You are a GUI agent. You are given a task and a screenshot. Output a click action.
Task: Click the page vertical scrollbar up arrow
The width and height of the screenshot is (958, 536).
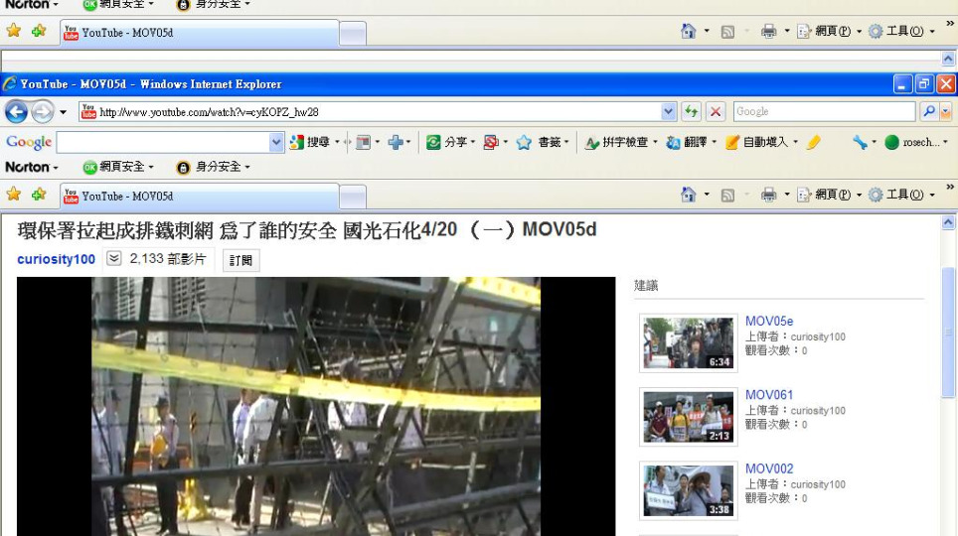[x=947, y=222]
